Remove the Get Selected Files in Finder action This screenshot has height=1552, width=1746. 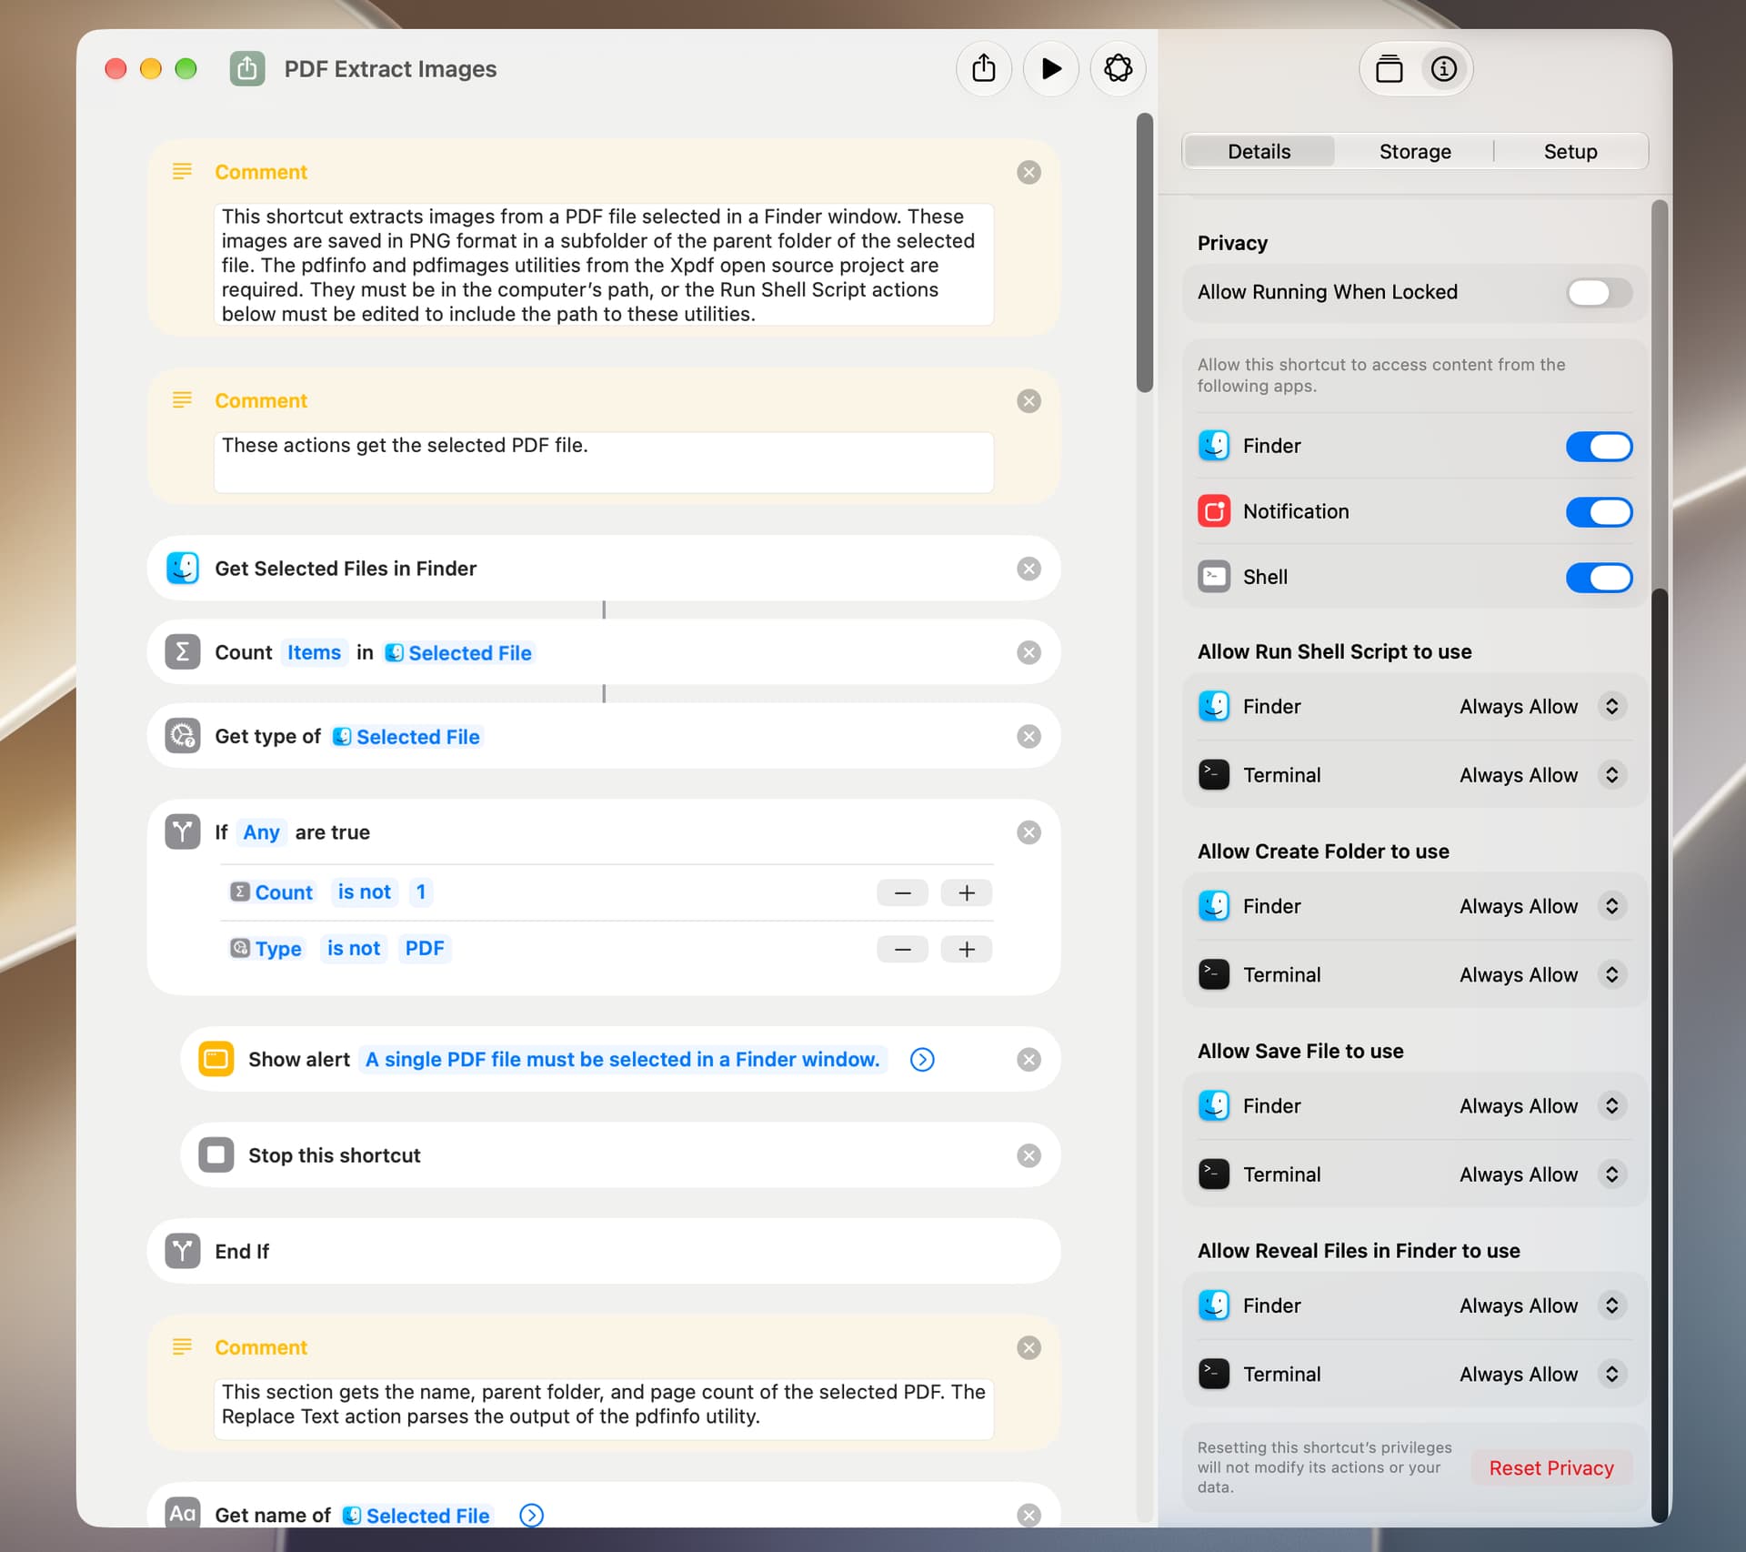(x=1029, y=569)
